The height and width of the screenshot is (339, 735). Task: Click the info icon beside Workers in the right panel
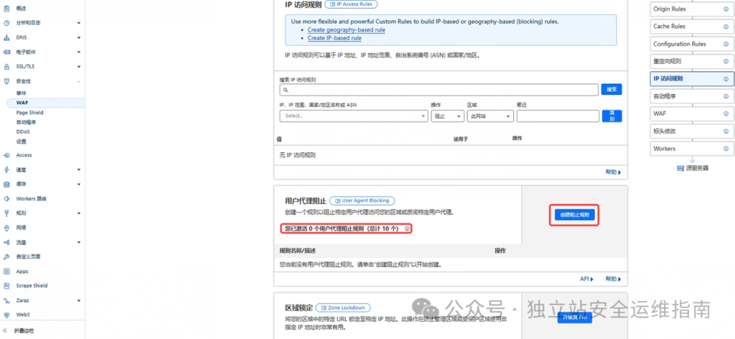[726, 149]
